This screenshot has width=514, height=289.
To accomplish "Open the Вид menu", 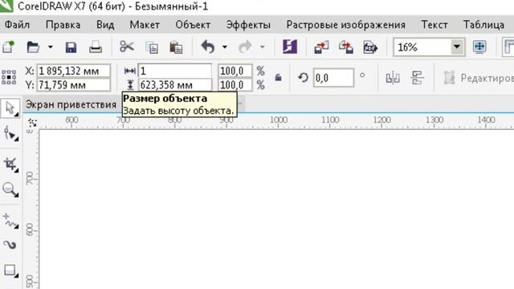I will coord(105,25).
